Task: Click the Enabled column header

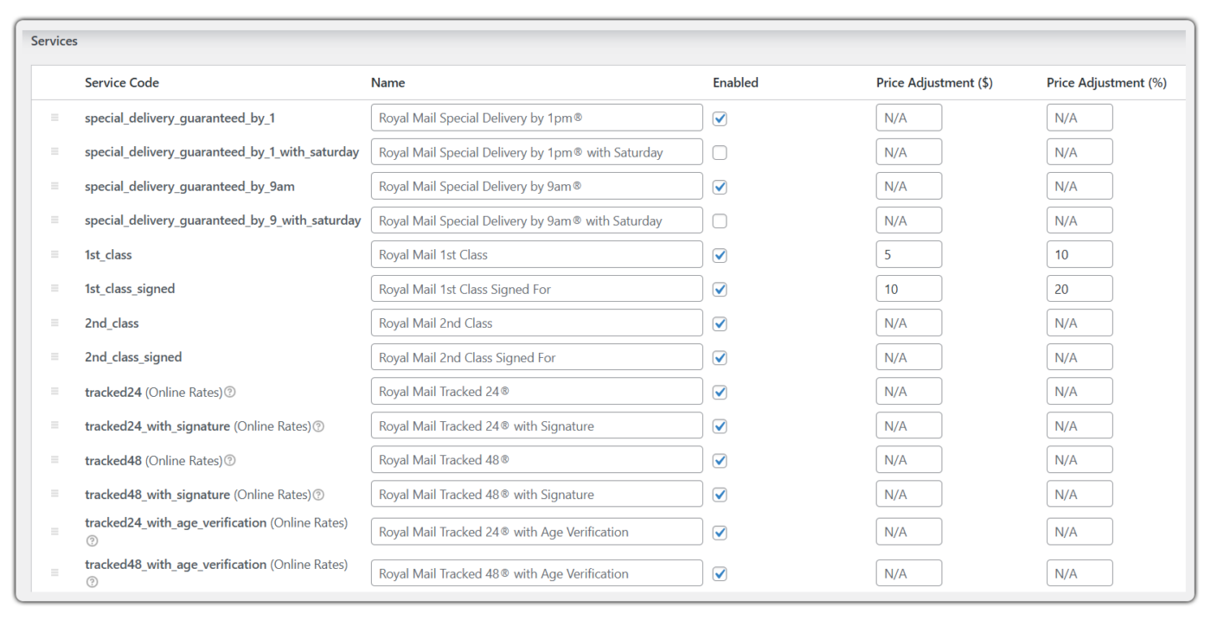Action: [735, 83]
